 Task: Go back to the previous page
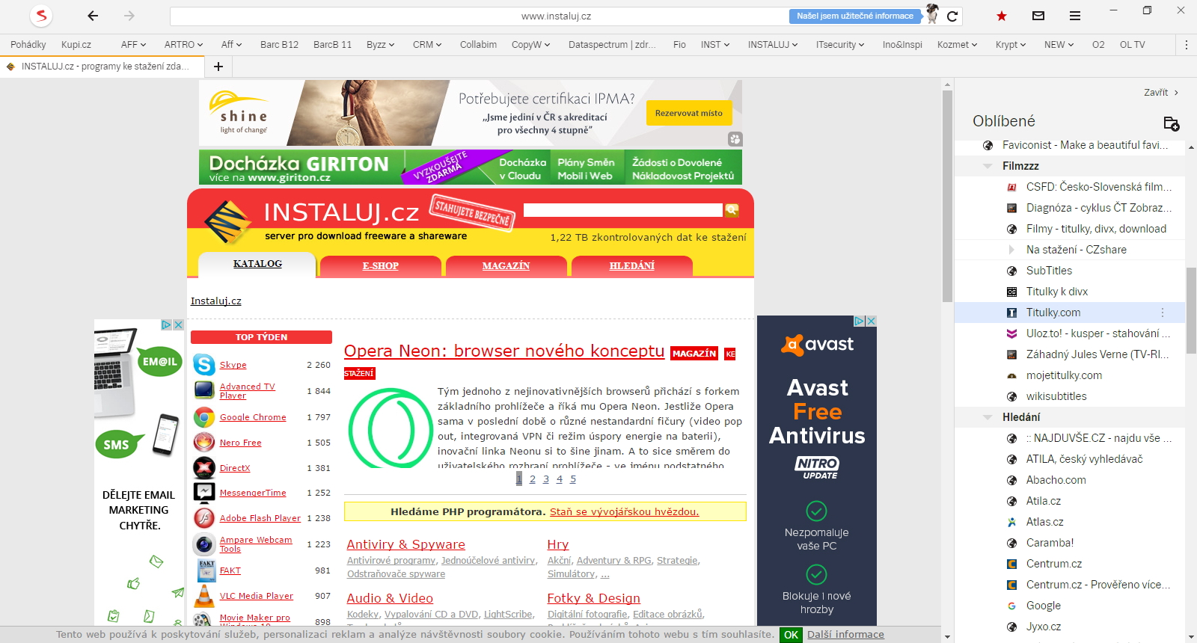click(x=93, y=16)
